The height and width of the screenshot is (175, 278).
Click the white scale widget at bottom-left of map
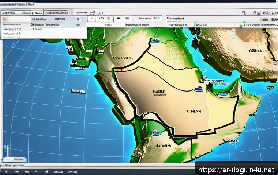tap(14, 160)
